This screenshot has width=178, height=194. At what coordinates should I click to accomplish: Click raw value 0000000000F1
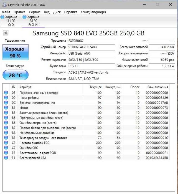pyautogui.click(x=157, y=153)
